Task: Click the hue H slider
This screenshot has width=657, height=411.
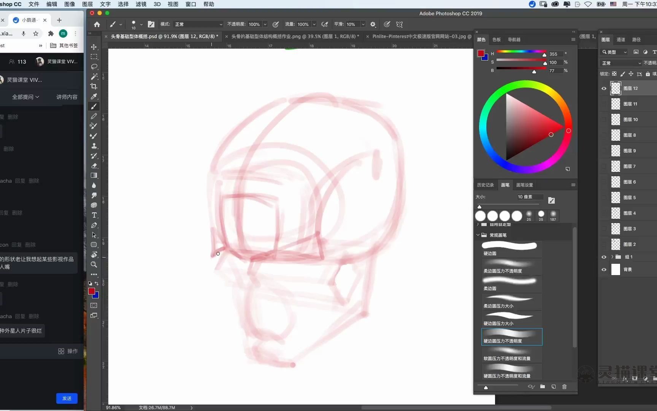Action: pyautogui.click(x=521, y=52)
